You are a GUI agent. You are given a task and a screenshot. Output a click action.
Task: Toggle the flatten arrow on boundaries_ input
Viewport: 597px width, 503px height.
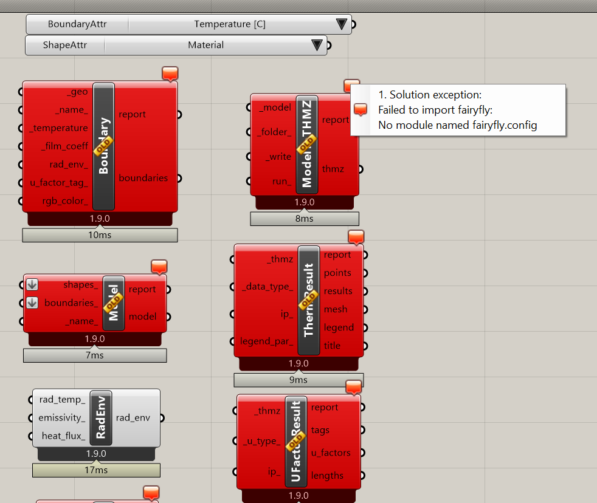(32, 303)
